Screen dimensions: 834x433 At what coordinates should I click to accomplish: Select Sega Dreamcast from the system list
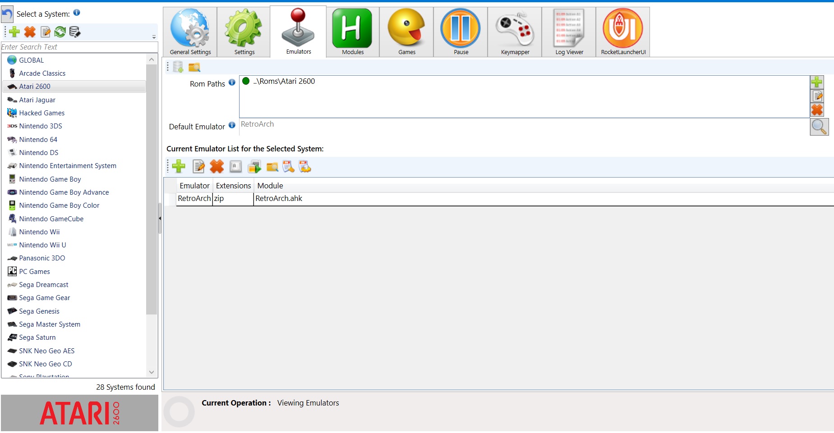44,285
